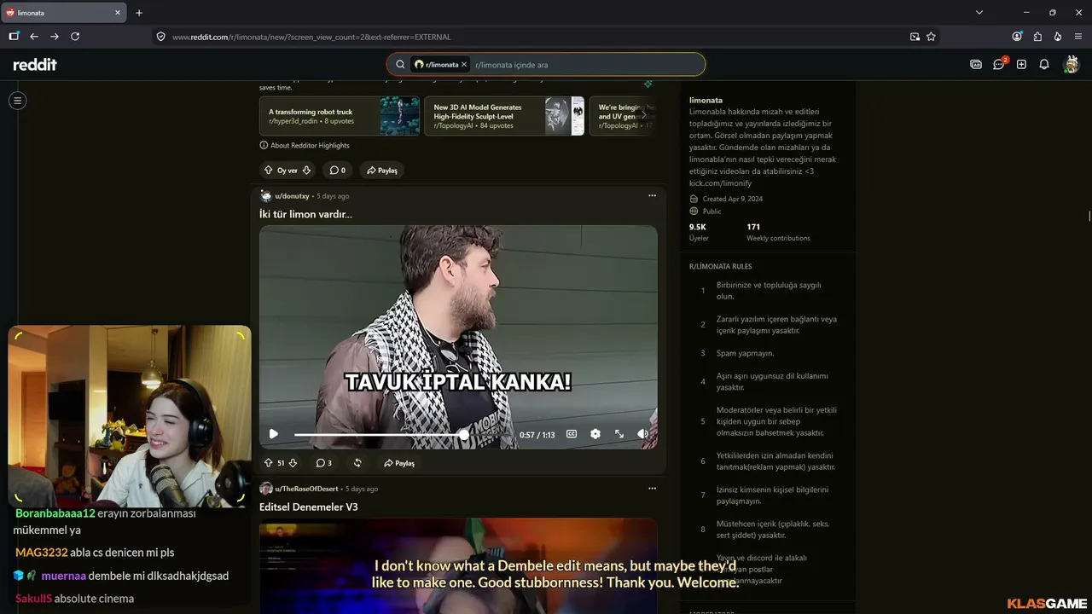This screenshot has height=614, width=1092.
Task: Open 'New 3D AI Model Generates' highlight card
Action: coord(504,116)
